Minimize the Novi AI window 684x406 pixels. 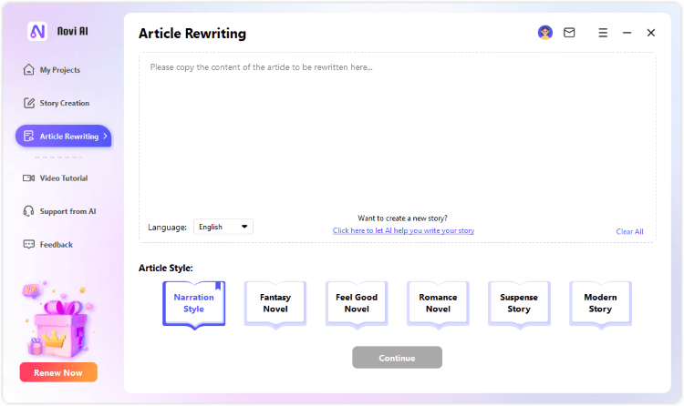tap(627, 33)
